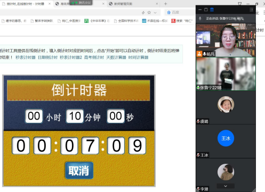Screen dimensions: 265x192
Task: Click the browser download arrow icon
Action: [x=258, y=12]
